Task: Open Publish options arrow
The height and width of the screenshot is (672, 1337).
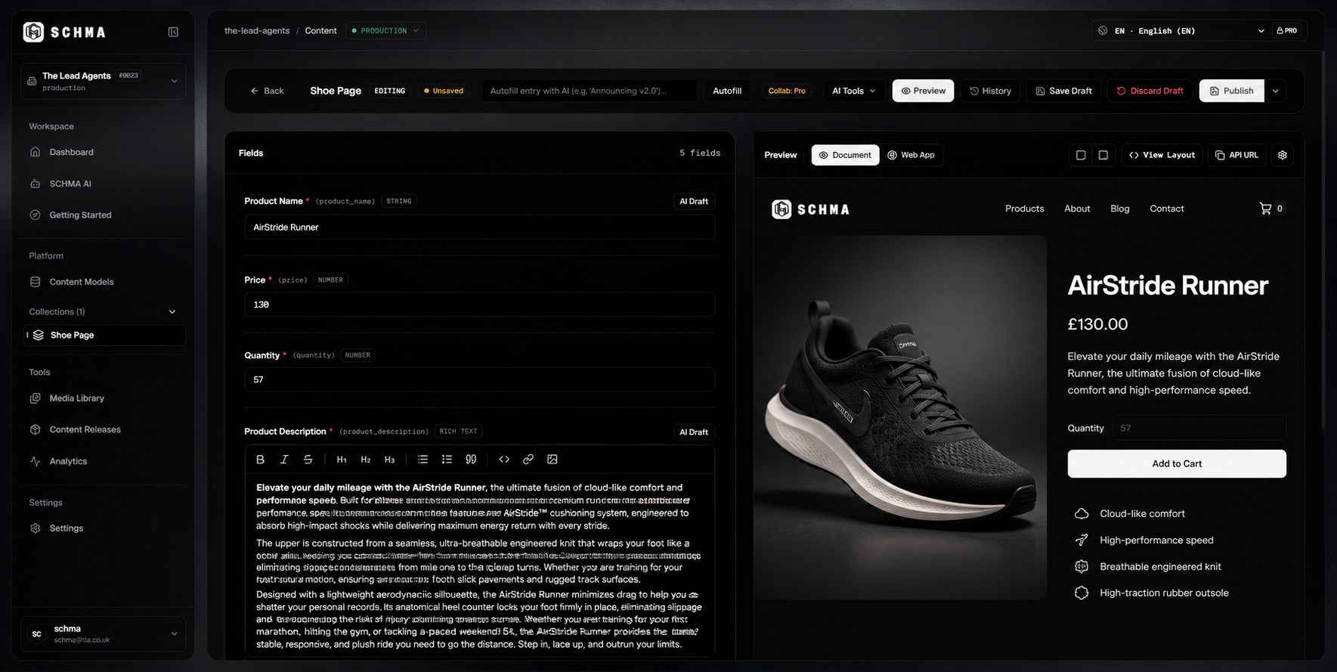Action: click(x=1276, y=91)
